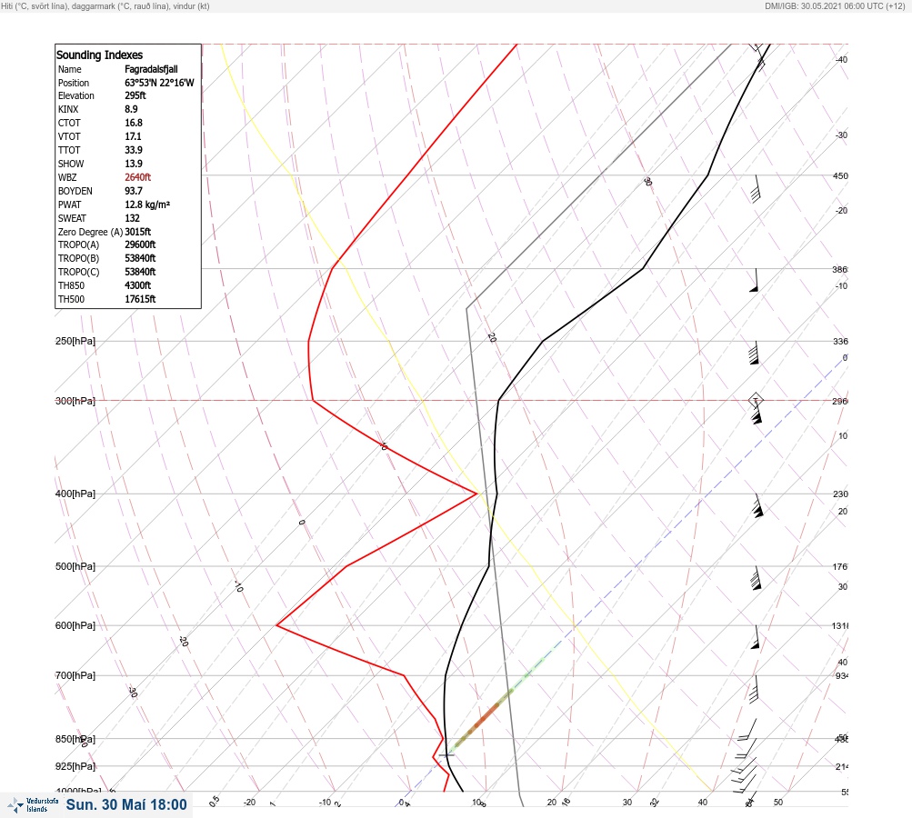Click the '925[hPa]' pressure label

pyautogui.click(x=75, y=766)
